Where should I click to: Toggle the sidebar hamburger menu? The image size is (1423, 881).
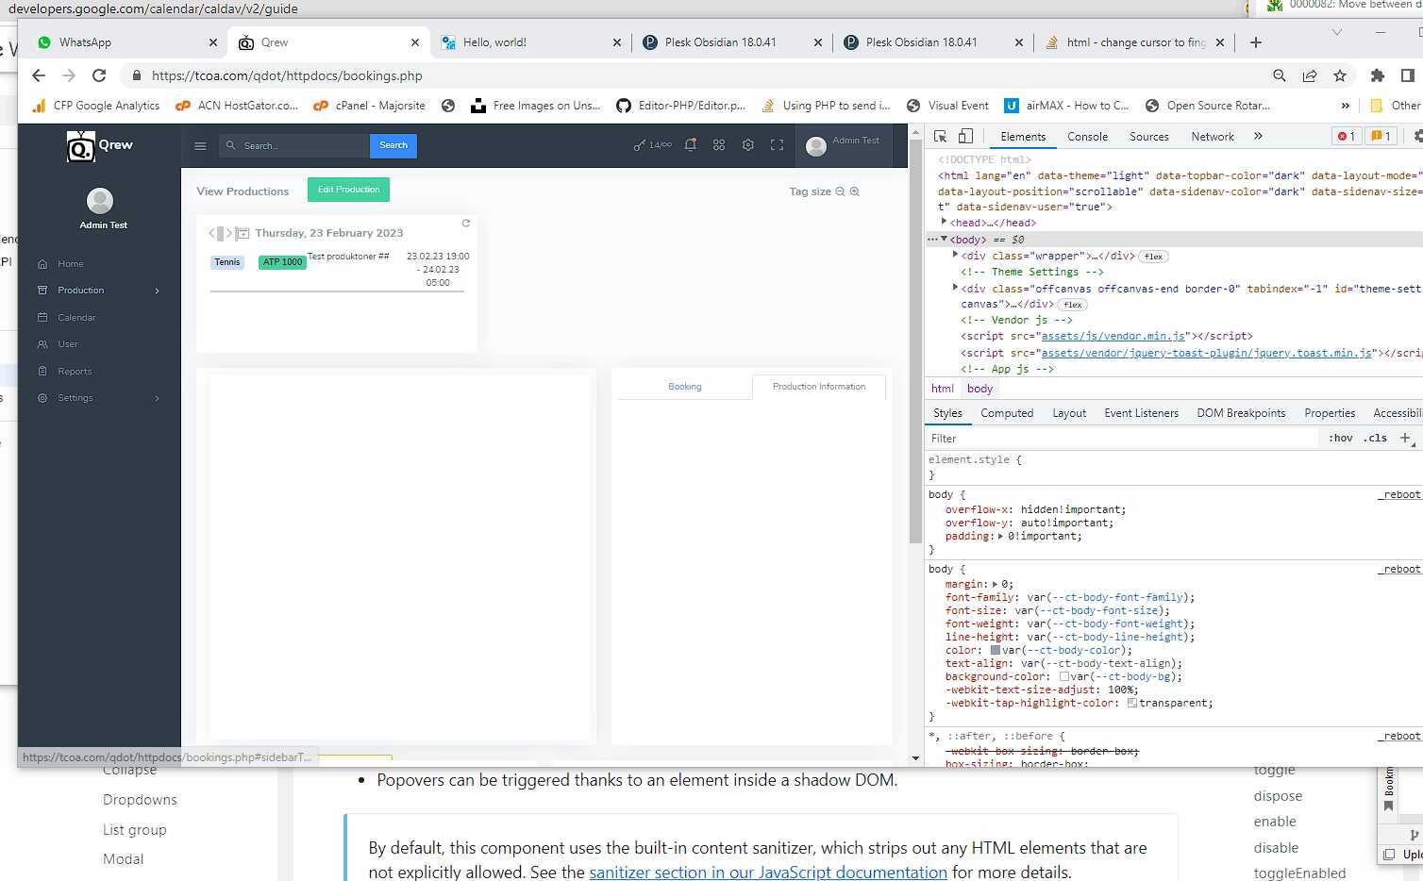coord(200,146)
